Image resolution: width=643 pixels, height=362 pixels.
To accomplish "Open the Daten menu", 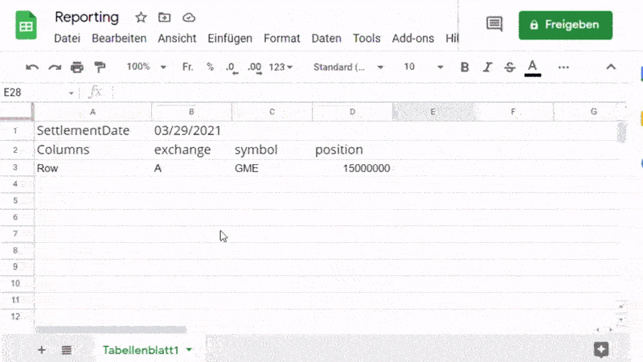I will [326, 38].
